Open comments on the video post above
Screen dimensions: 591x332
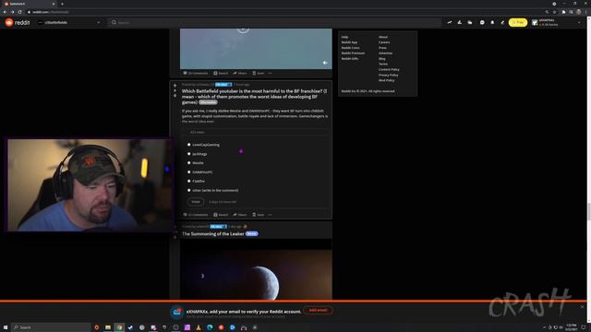pyautogui.click(x=196, y=73)
